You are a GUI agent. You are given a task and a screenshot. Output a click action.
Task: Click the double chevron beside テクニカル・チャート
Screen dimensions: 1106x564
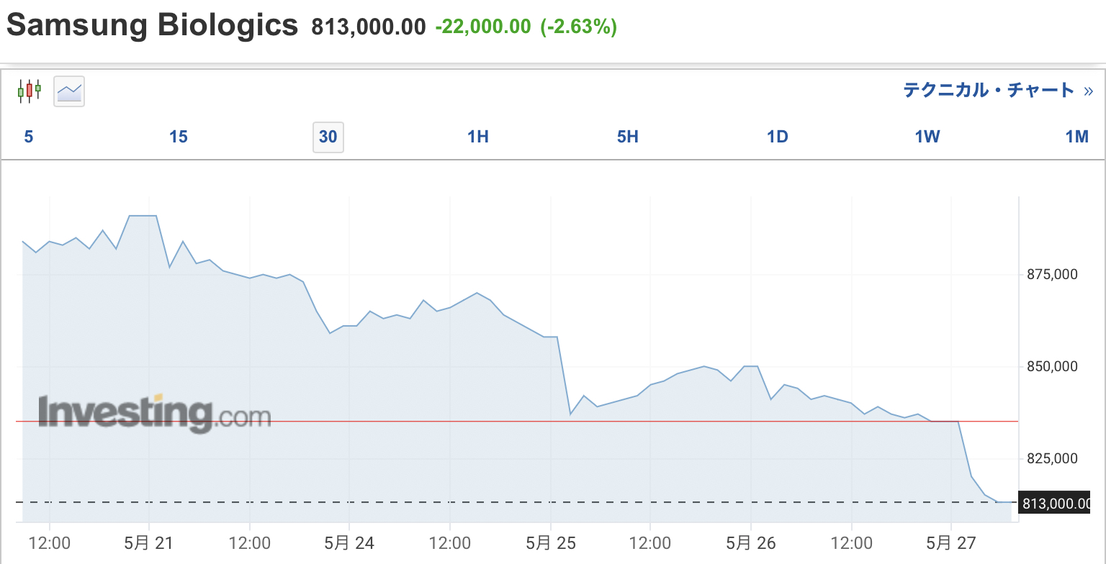click(x=1088, y=91)
